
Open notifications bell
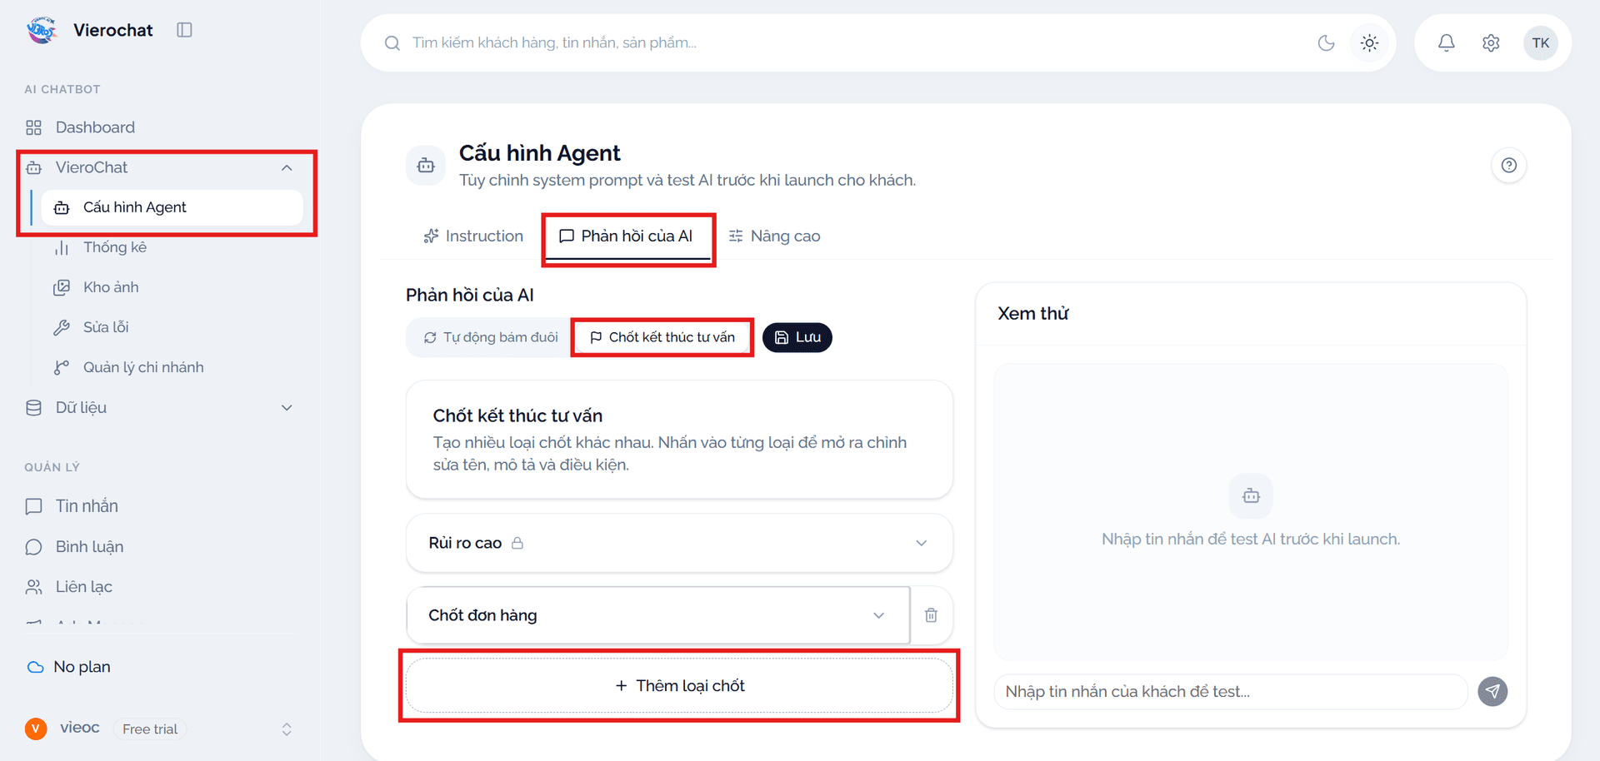[x=1447, y=42]
